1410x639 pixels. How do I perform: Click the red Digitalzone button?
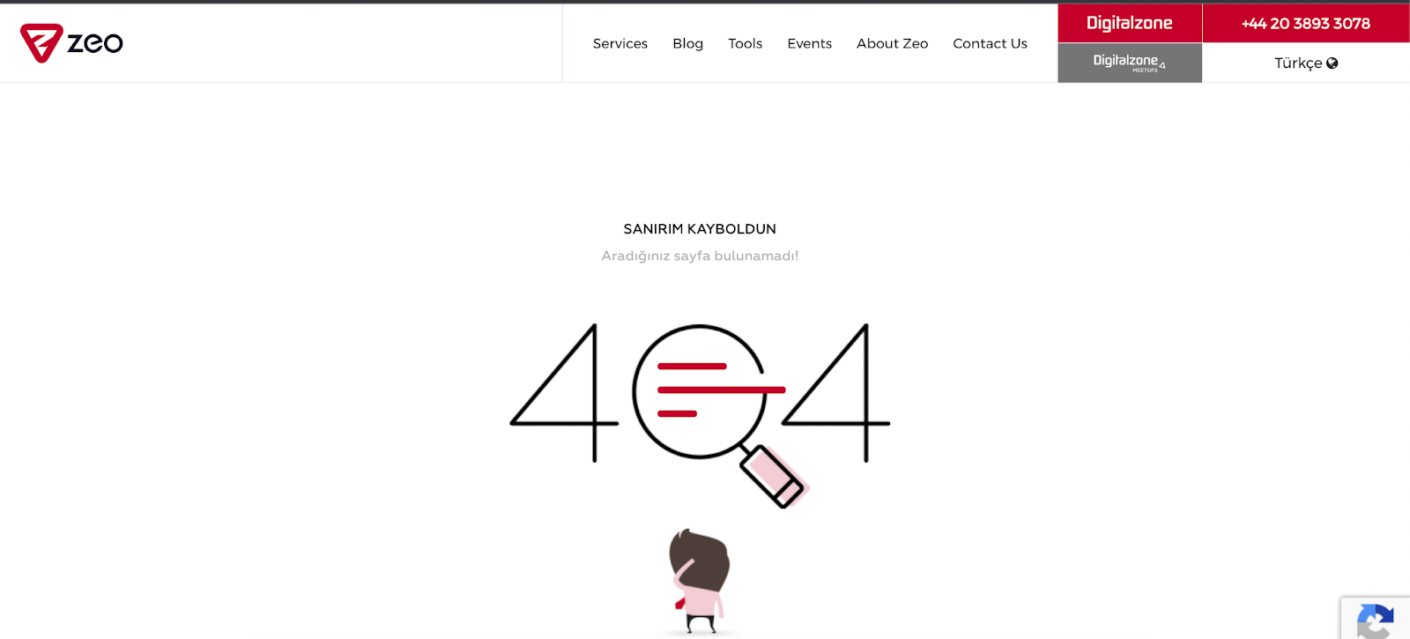[1130, 23]
